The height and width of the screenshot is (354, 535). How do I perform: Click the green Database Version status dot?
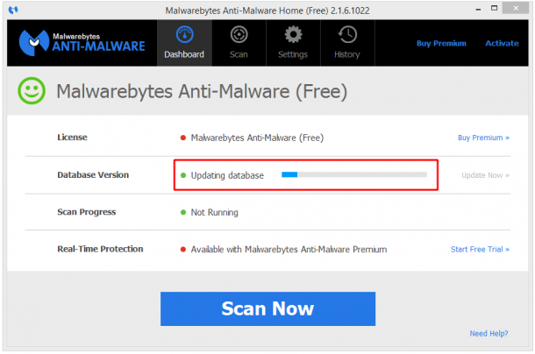point(183,175)
